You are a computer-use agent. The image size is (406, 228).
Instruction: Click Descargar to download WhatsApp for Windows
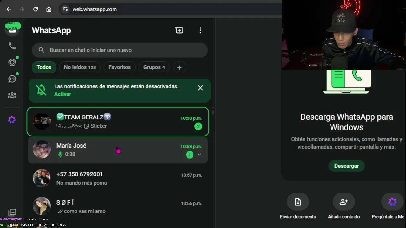click(346, 166)
